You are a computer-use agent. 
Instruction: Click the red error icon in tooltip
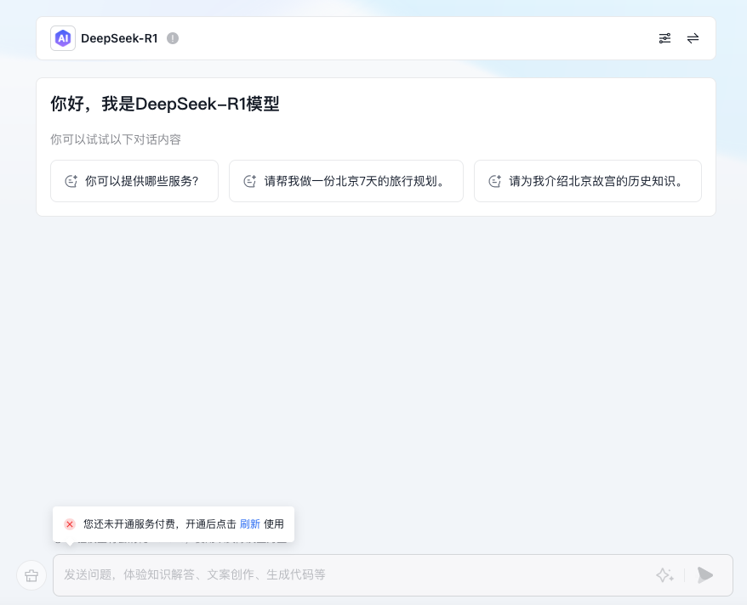coord(70,524)
